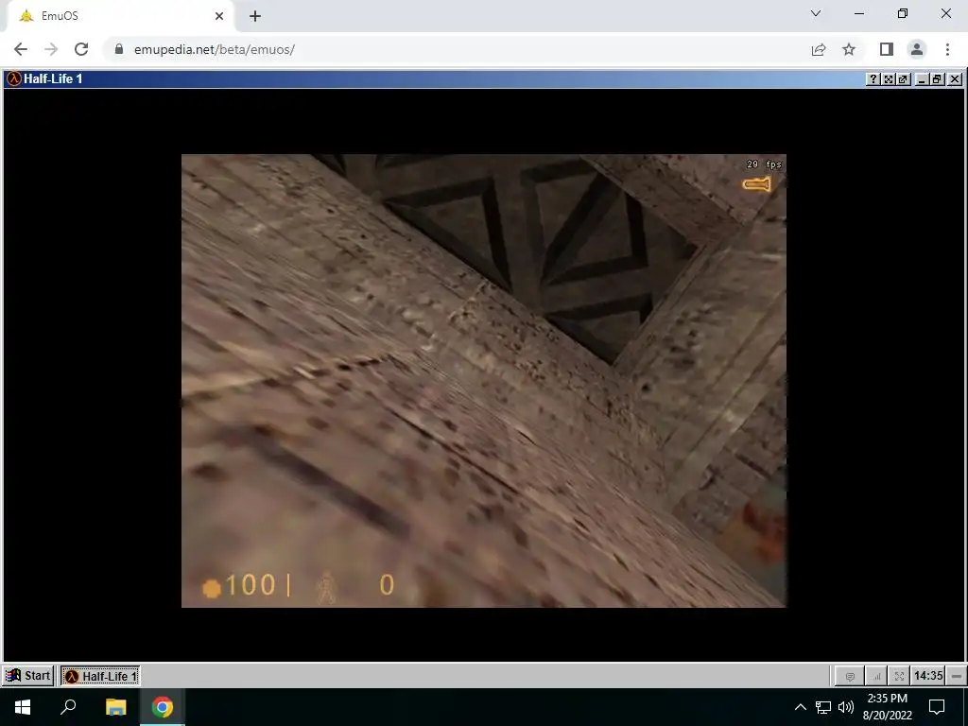The height and width of the screenshot is (726, 968).
Task: Toggle fullscreen in Half-Life window title bar
Action: tap(888, 79)
